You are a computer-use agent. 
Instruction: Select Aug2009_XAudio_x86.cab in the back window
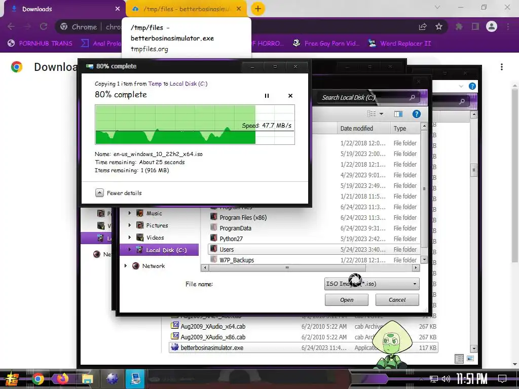213,337
